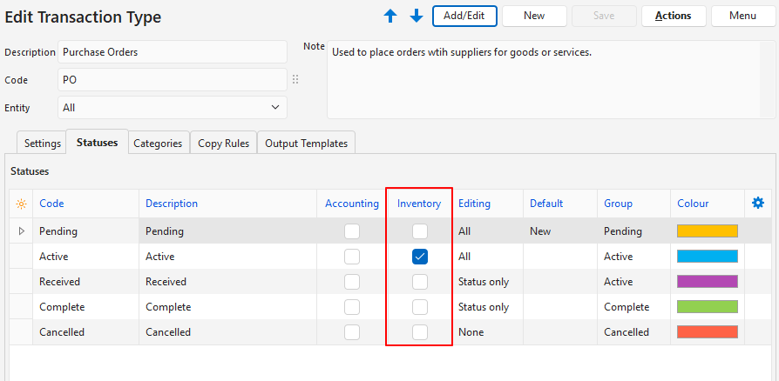Open the Actions menu button
This screenshot has width=779, height=381.
pos(674,16)
